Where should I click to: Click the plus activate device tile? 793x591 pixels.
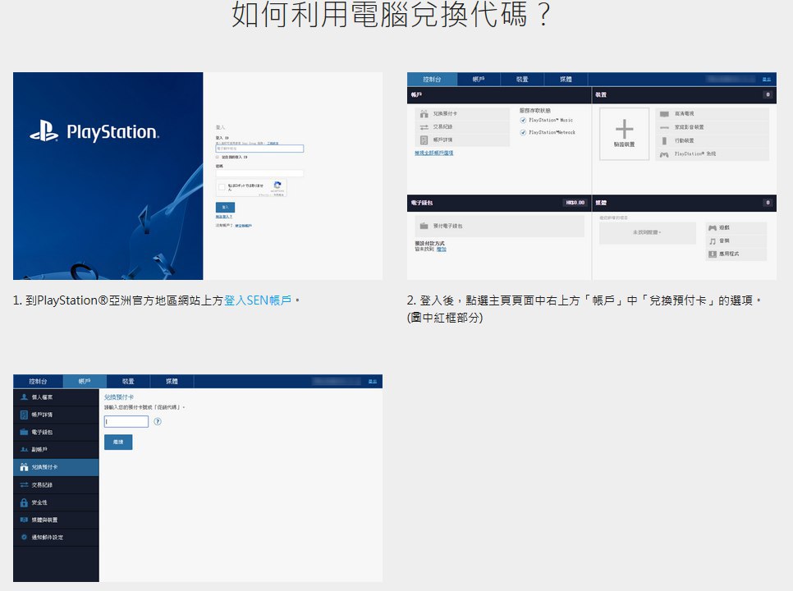(x=624, y=134)
